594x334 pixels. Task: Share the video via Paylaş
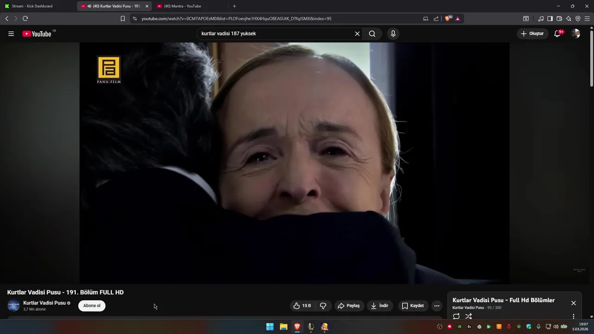click(x=349, y=306)
